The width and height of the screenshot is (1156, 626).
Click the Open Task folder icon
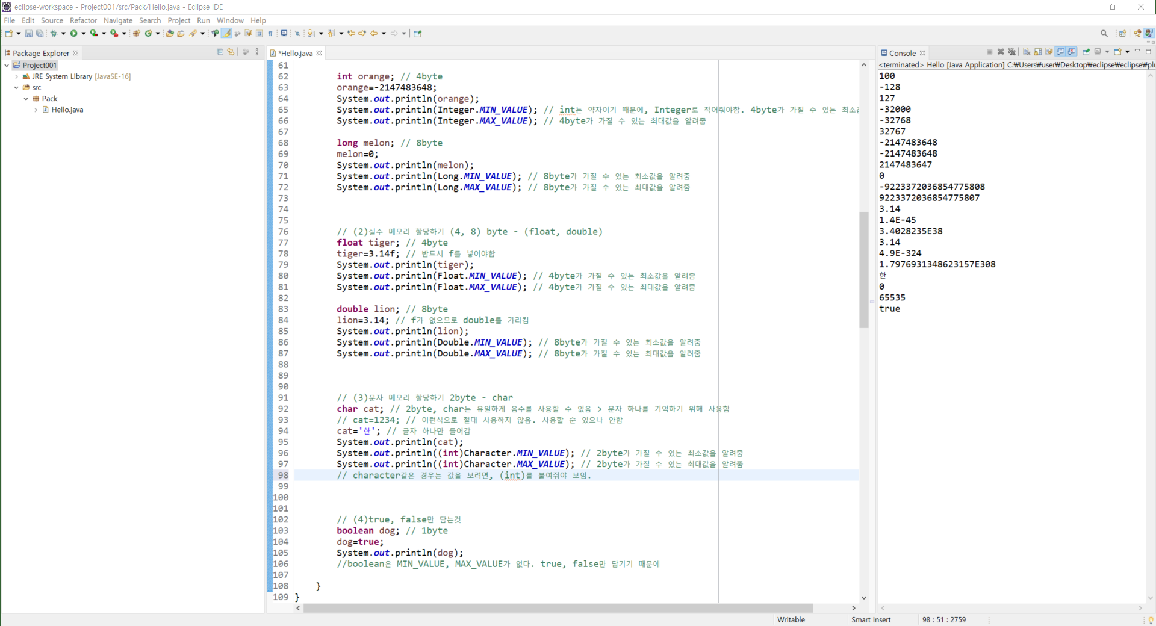tap(181, 34)
